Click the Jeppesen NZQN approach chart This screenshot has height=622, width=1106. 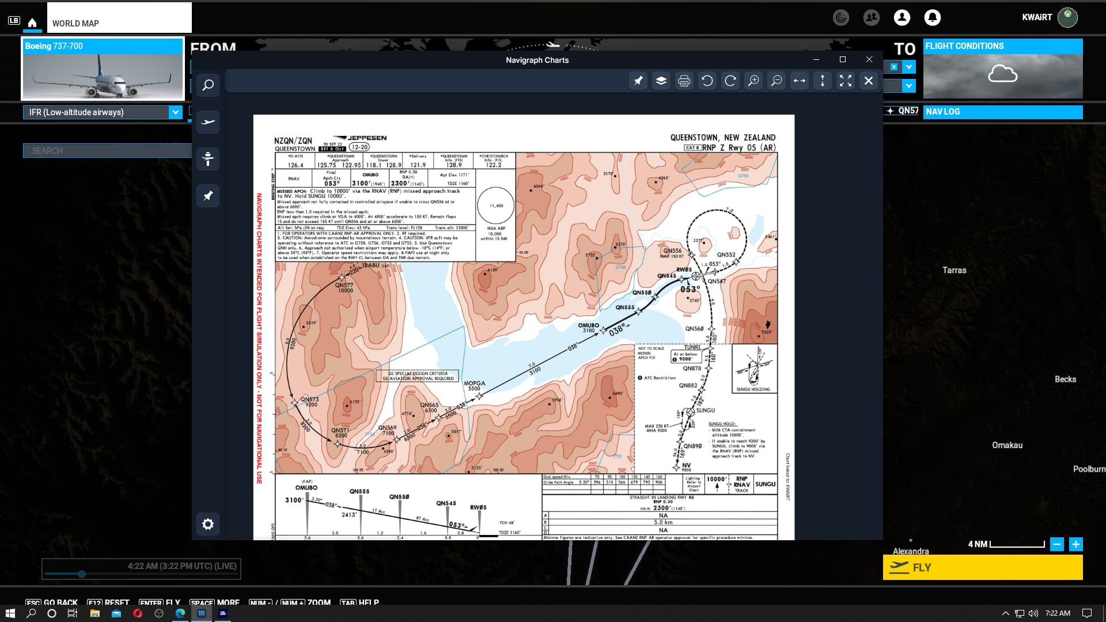[524, 327]
